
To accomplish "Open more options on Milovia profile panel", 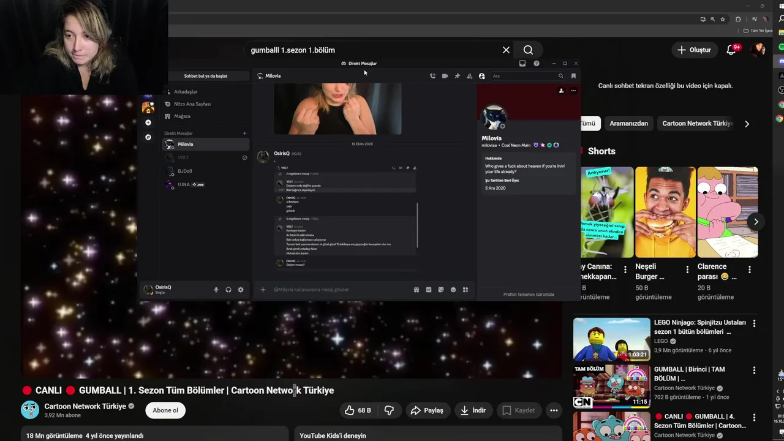I will click(573, 91).
